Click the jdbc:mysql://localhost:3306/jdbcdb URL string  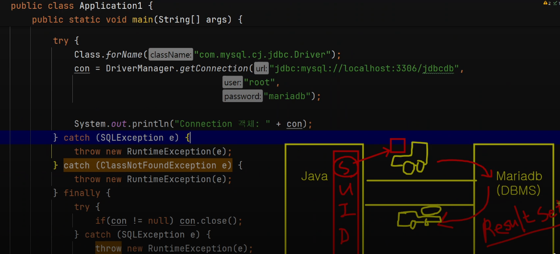click(x=364, y=68)
